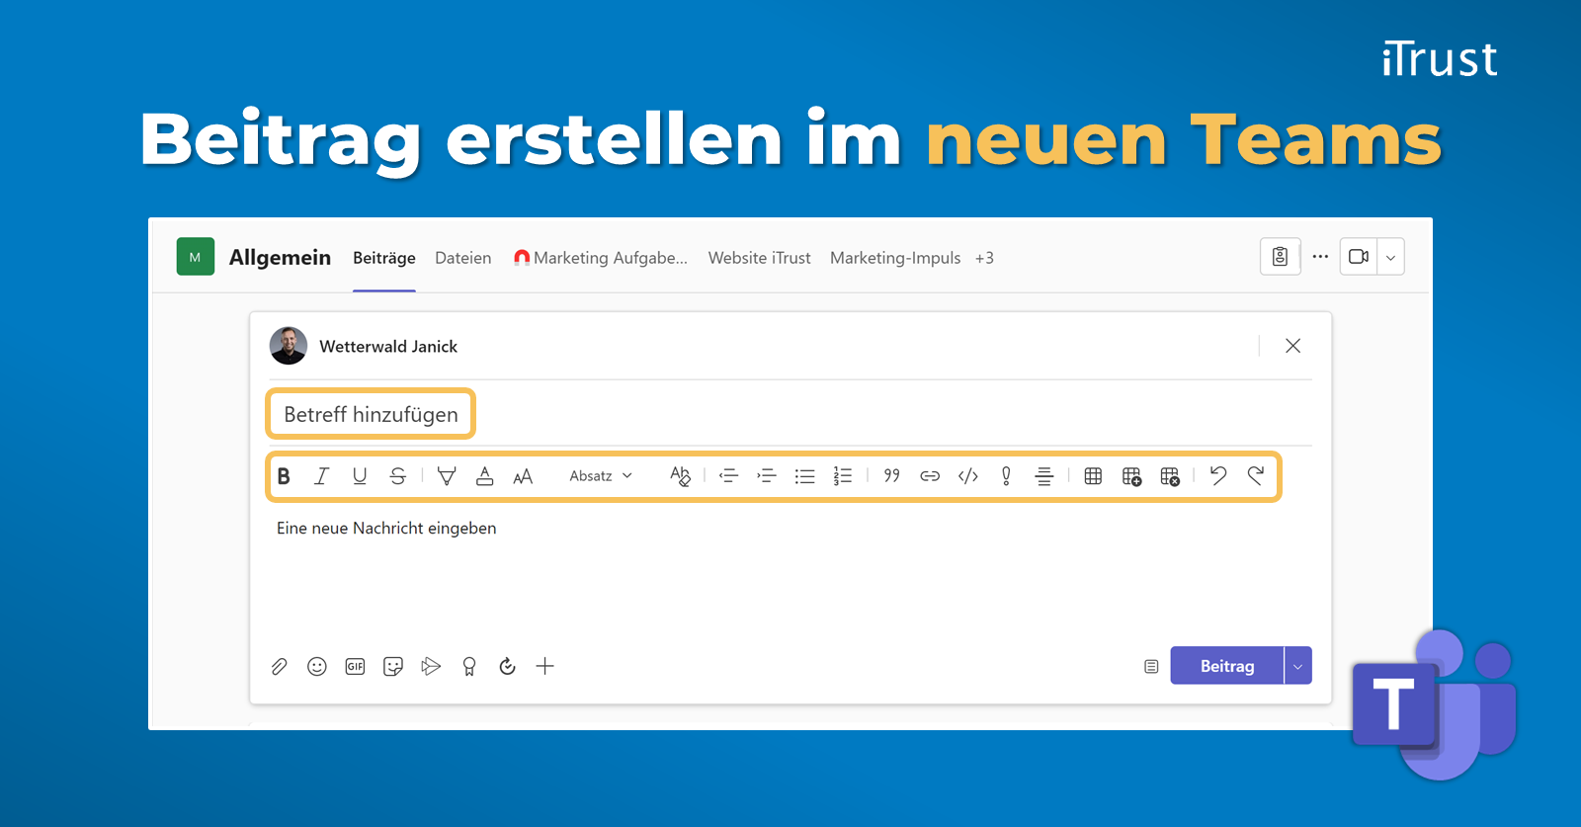Open more apps with the plus icon
This screenshot has height=827, width=1581.
click(545, 667)
